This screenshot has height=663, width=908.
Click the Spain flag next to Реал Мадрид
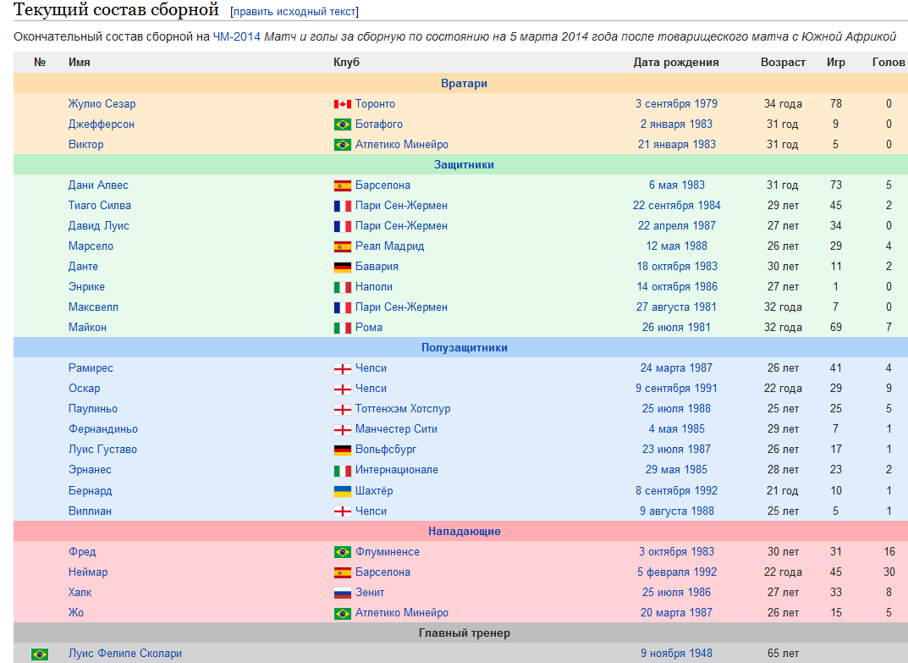[342, 246]
